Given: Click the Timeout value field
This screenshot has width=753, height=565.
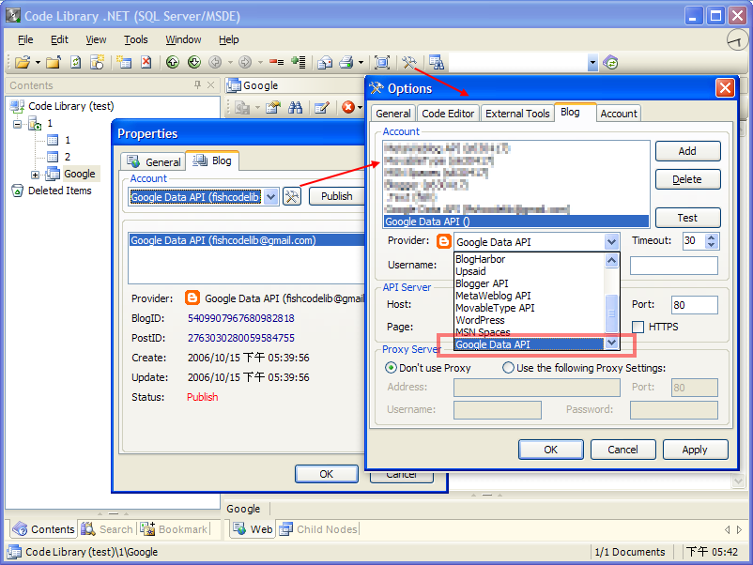Looking at the screenshot, I should (694, 241).
